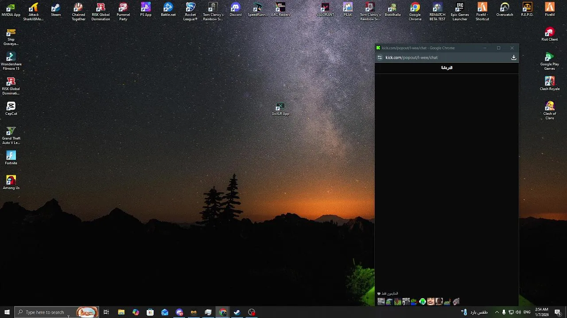
Task: Switch input language from ENG
Action: click(x=527, y=312)
